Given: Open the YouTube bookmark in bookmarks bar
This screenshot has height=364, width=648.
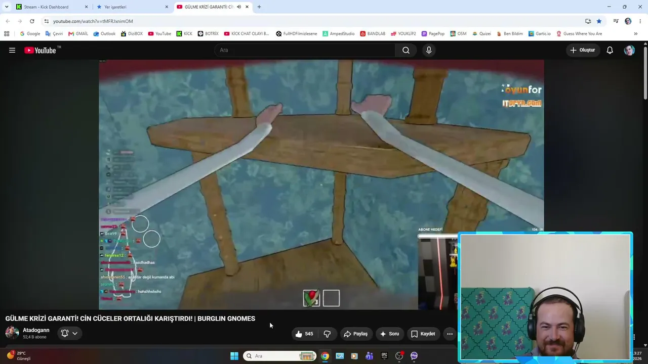Looking at the screenshot, I should point(159,34).
